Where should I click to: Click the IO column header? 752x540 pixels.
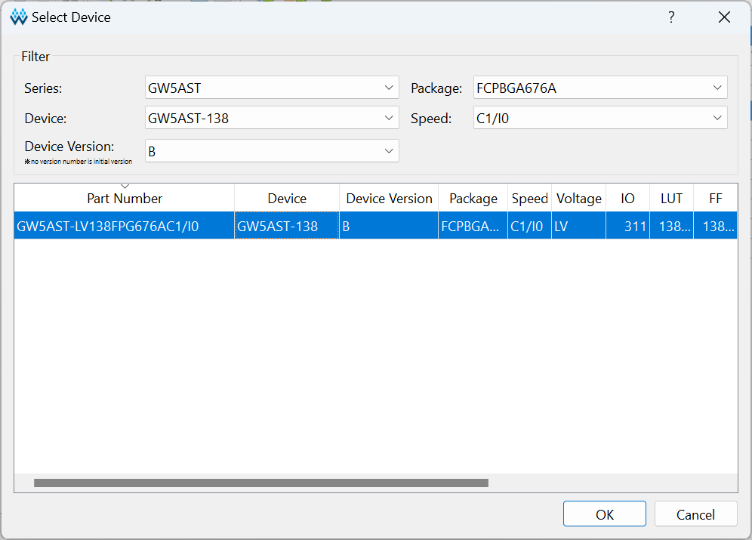click(627, 198)
